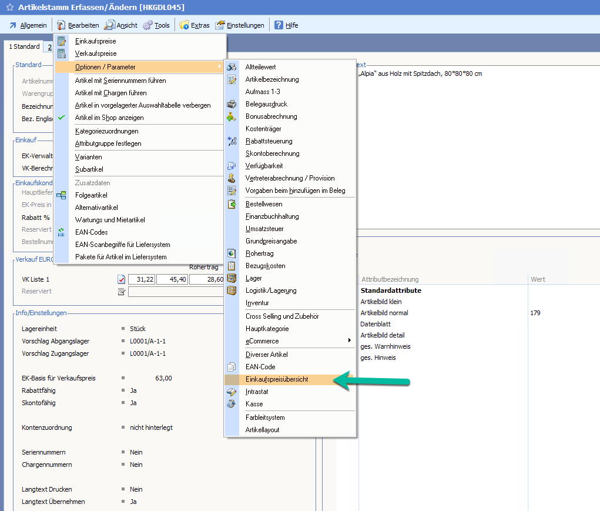
Task: Toggle Artikel im Shop anzeigen
Action: pyautogui.click(x=109, y=118)
